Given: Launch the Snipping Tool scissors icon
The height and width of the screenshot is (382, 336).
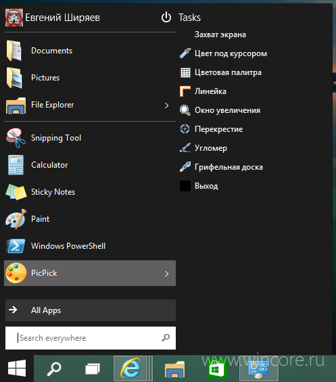Looking at the screenshot, I should click(x=16, y=138).
